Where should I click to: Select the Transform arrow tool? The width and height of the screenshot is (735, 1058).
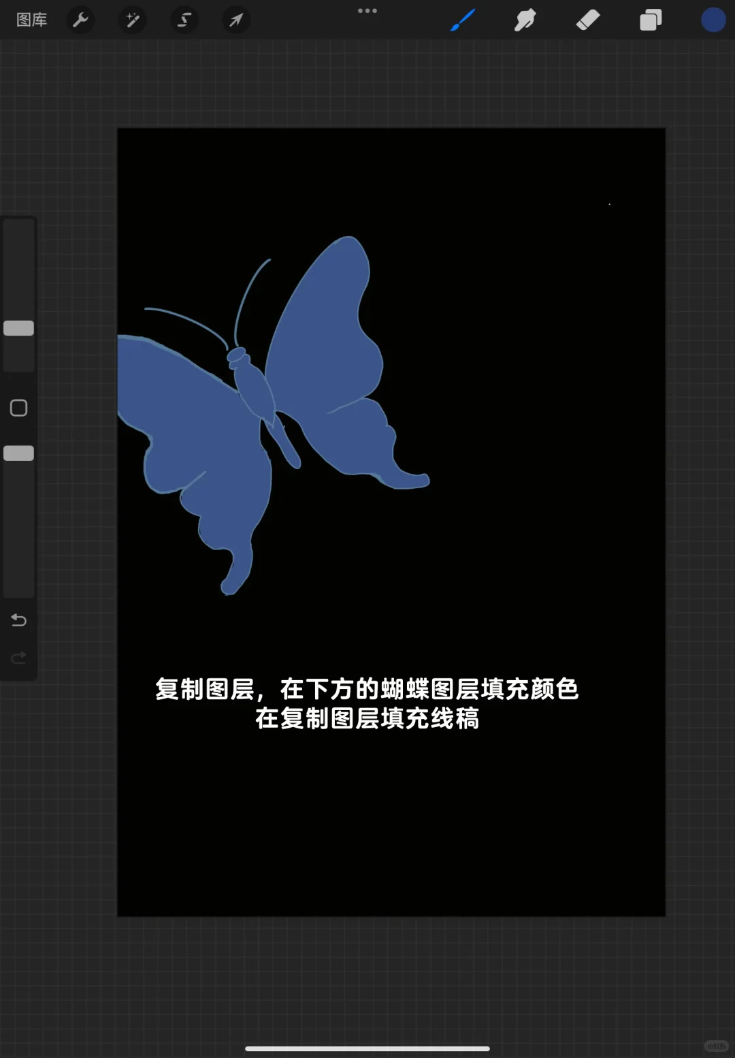(x=235, y=20)
